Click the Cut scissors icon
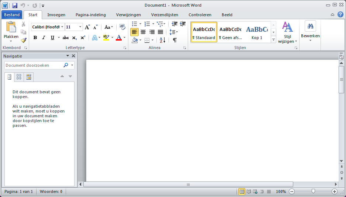The width and height of the screenshot is (346, 197). 23,24
